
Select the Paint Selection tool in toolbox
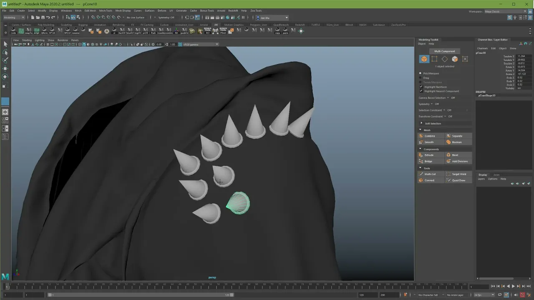tap(5, 60)
